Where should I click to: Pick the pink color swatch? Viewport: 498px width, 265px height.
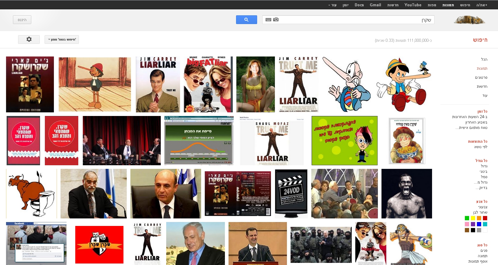tap(467, 224)
